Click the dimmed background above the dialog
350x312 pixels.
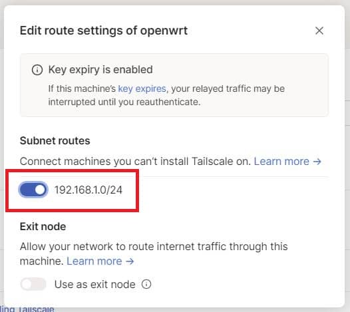tap(175, 2)
